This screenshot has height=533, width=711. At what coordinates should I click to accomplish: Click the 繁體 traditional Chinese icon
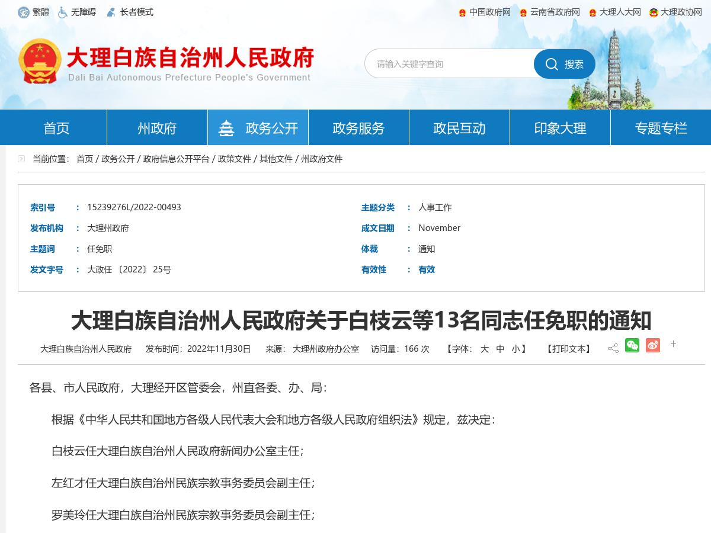tap(24, 12)
